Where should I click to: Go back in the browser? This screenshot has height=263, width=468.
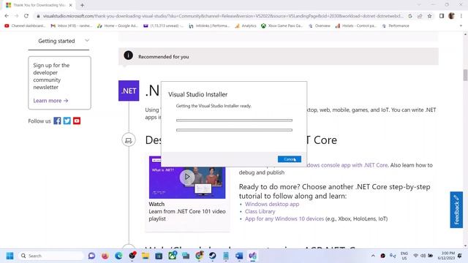(x=7, y=16)
